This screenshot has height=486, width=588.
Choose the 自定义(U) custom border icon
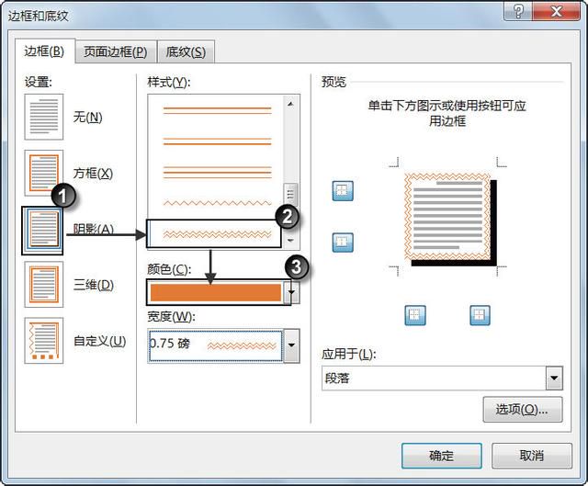44,341
